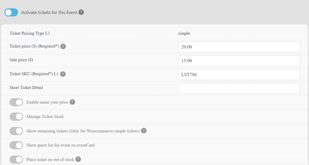Open help icon for Show remaining tickets
The height and width of the screenshot is (165, 309).
[x=144, y=131]
